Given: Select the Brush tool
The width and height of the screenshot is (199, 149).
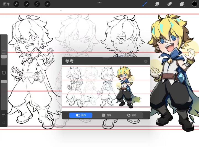Looking at the screenshot, I should pos(145,4).
